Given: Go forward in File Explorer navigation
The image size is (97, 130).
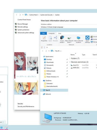Looking at the screenshot, I should pos(46,51).
